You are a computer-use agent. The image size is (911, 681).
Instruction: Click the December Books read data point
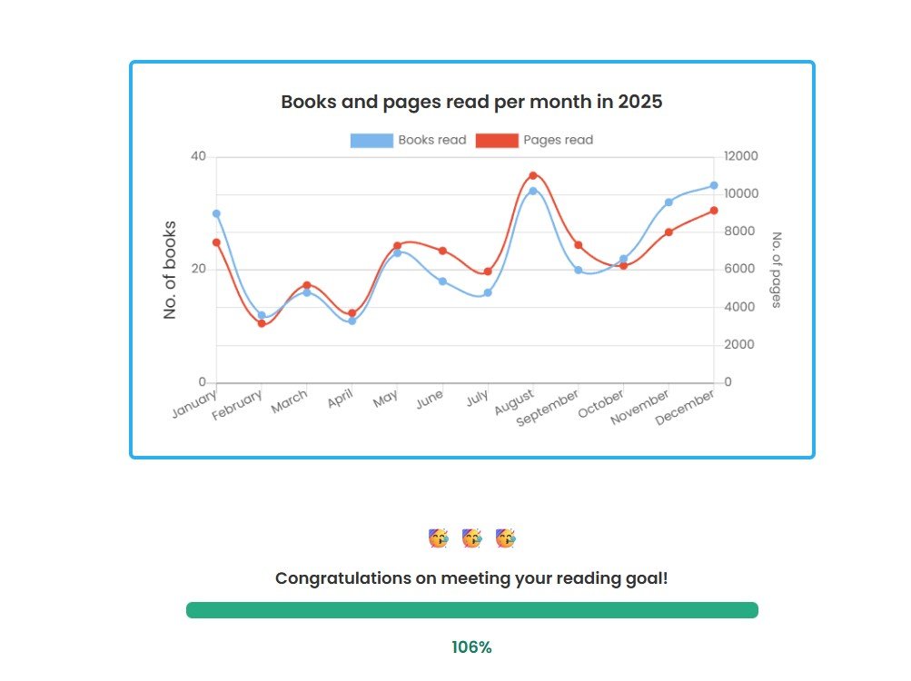pyautogui.click(x=714, y=185)
